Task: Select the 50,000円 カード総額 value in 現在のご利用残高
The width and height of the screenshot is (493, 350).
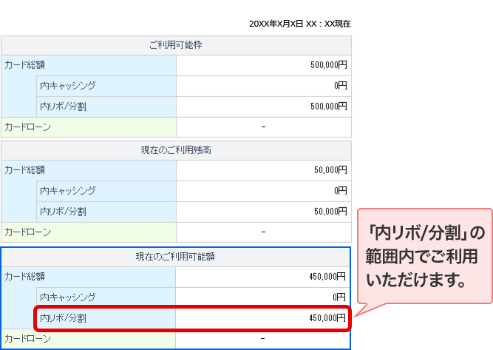Action: point(331,170)
